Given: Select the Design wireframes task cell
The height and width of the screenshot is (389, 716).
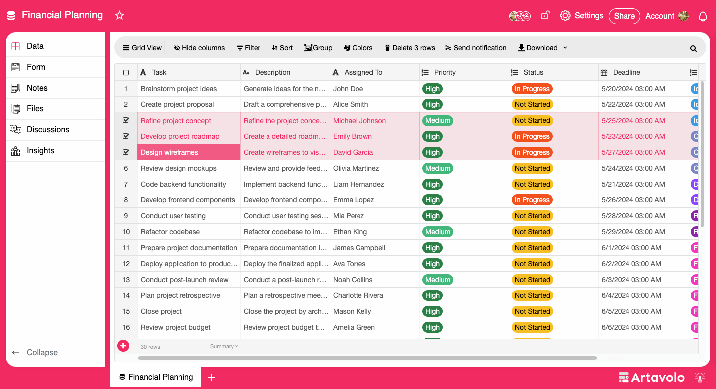Looking at the screenshot, I should coord(189,152).
